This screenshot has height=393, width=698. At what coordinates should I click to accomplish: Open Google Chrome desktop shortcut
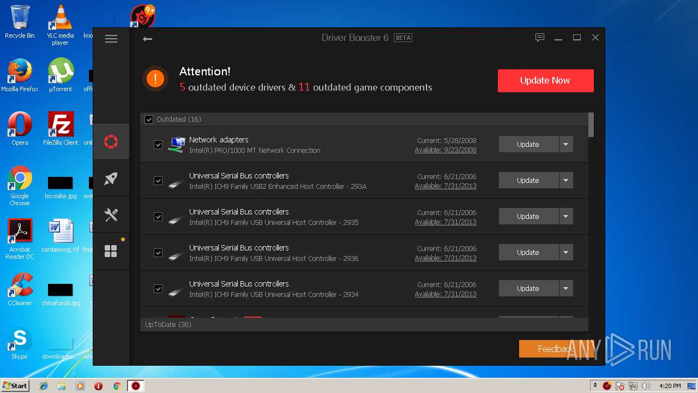pos(20,186)
